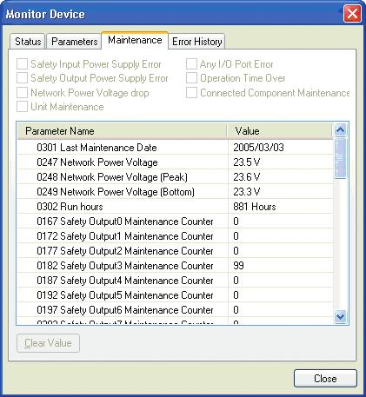Click the parameter list scrollbar thumb
366x397 pixels.
click(x=340, y=158)
